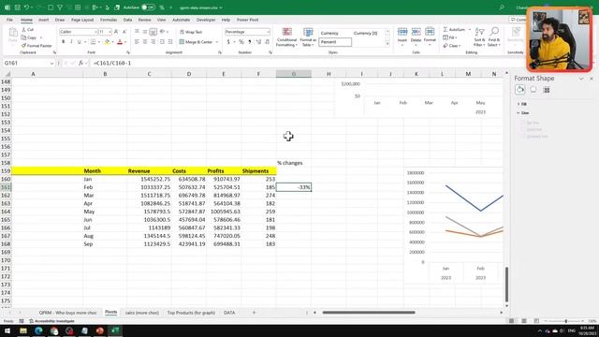Click the Windows Start button
The image size is (599, 337).
tap(7, 330)
